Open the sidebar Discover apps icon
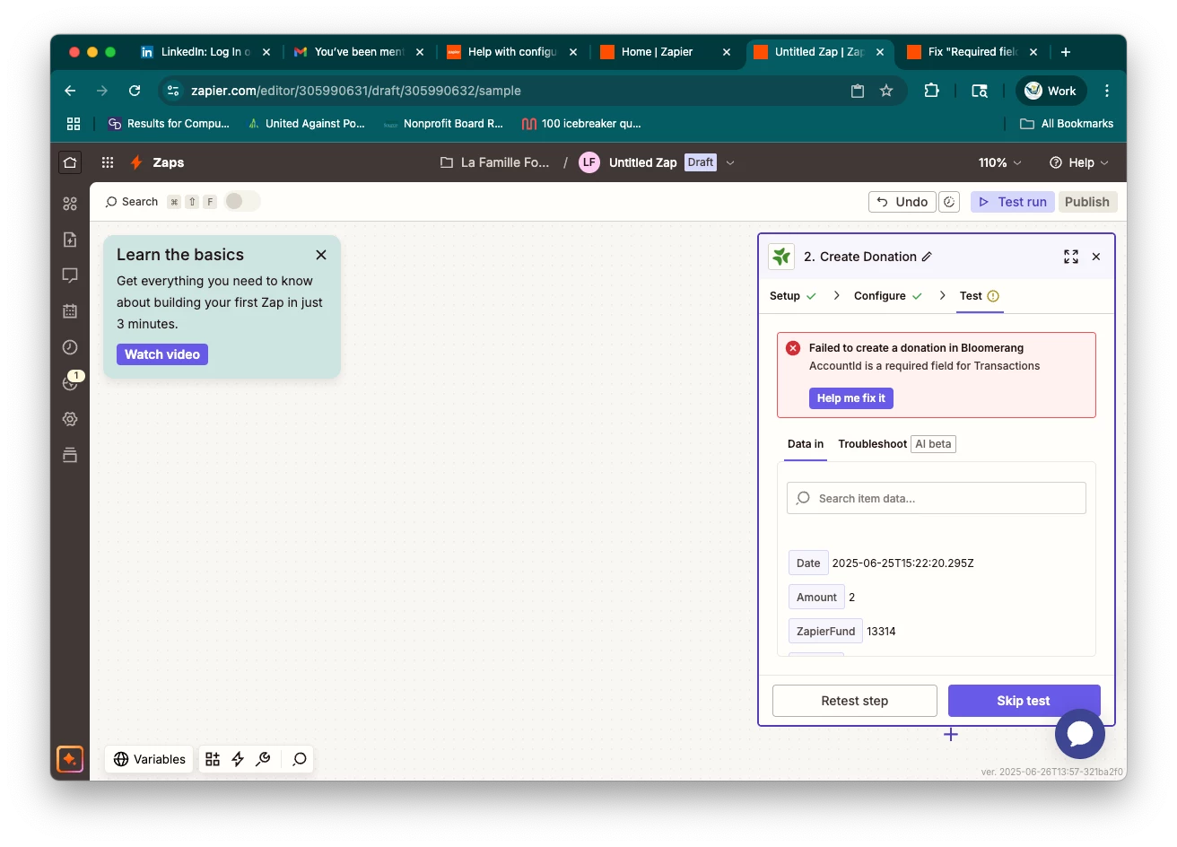Image resolution: width=1177 pixels, height=847 pixels. [x=70, y=204]
